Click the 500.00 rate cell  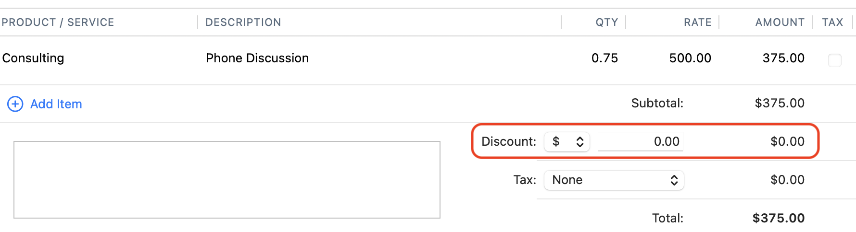click(x=690, y=58)
